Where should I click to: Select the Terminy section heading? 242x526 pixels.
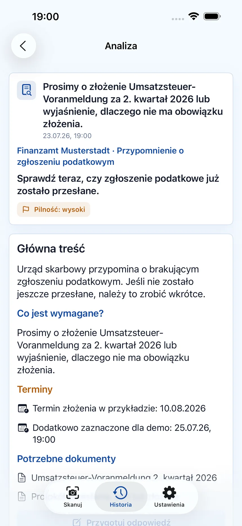(x=35, y=389)
